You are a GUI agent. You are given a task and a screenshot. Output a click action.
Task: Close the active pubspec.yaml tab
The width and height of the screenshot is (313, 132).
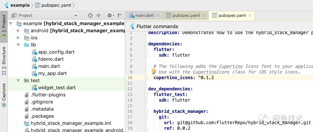(x=250, y=16)
